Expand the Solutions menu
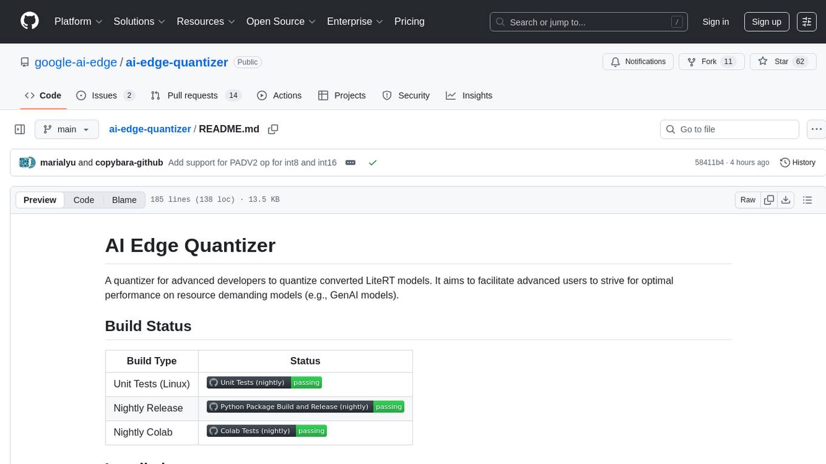Viewport: 826px width, 464px height. coord(140,21)
